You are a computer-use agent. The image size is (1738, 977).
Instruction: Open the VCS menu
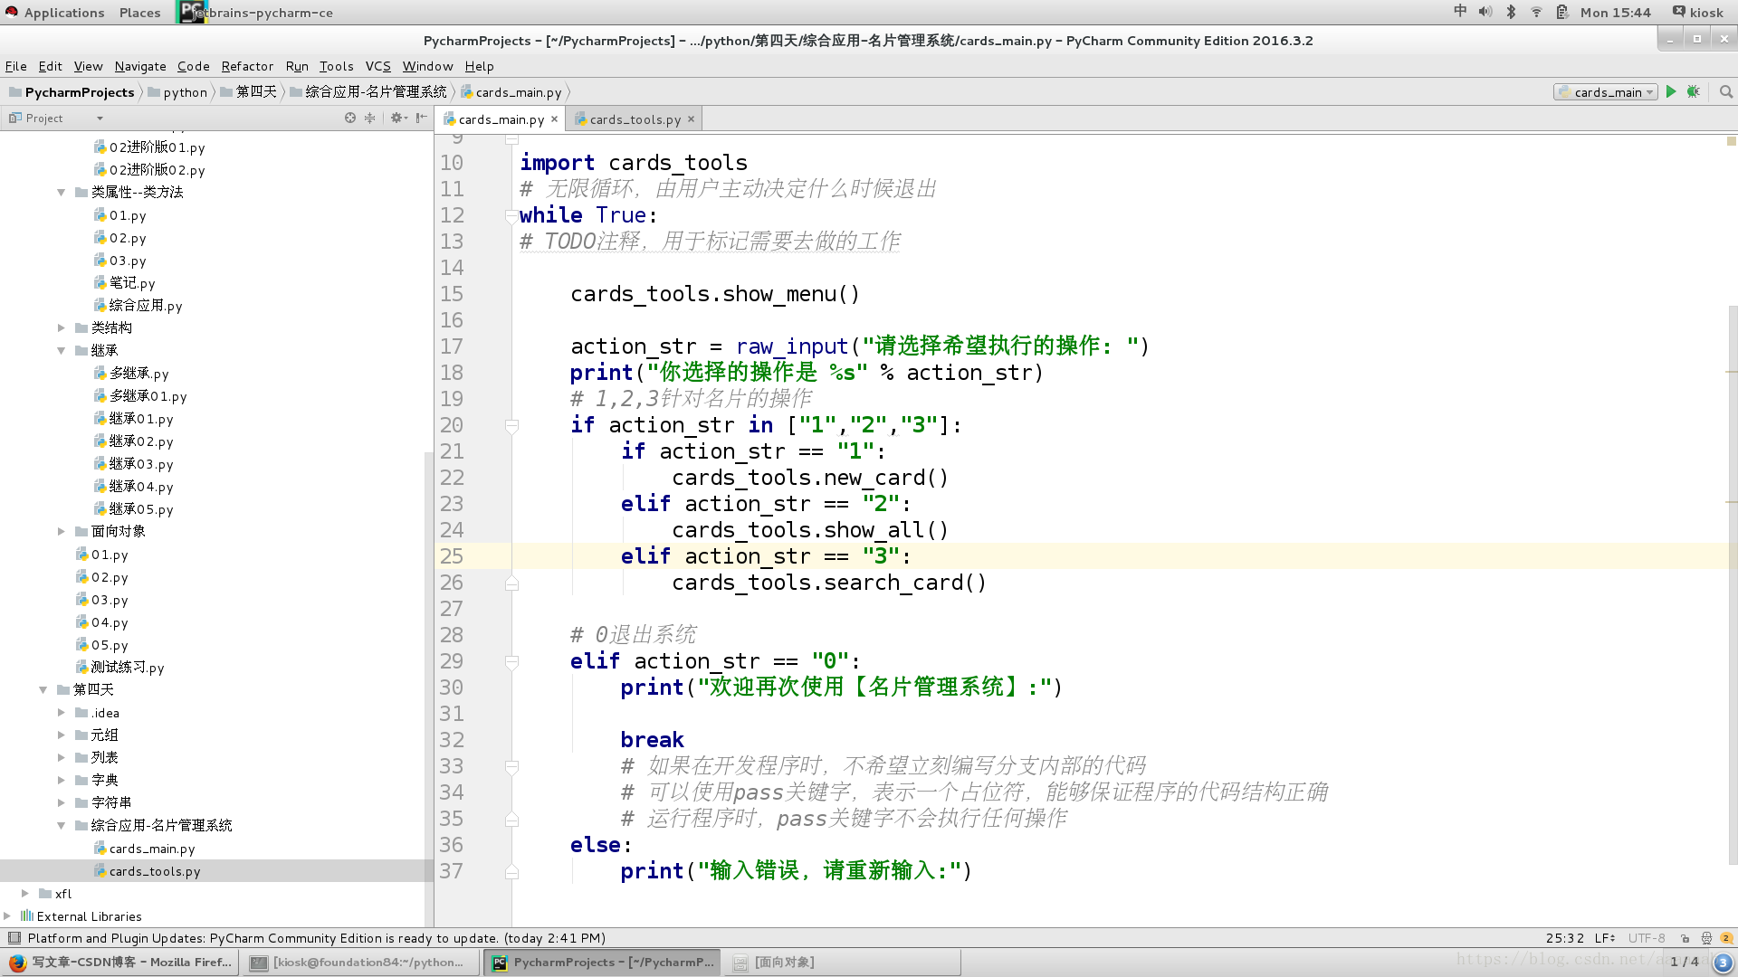[377, 66]
